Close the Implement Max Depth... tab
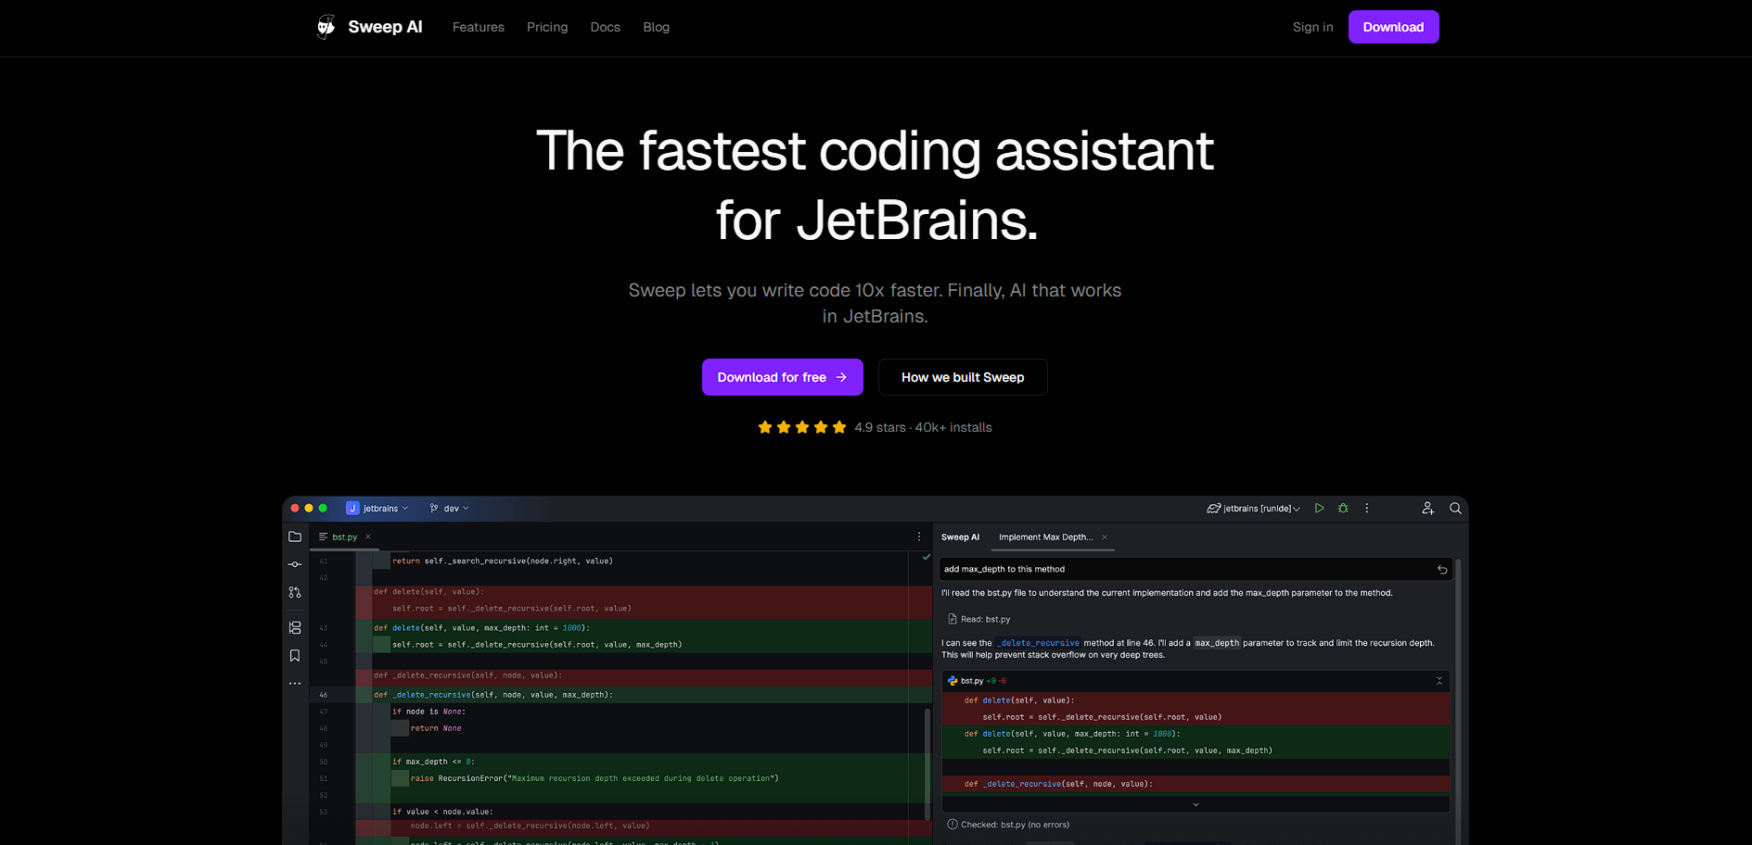The image size is (1752, 845). [x=1105, y=537]
